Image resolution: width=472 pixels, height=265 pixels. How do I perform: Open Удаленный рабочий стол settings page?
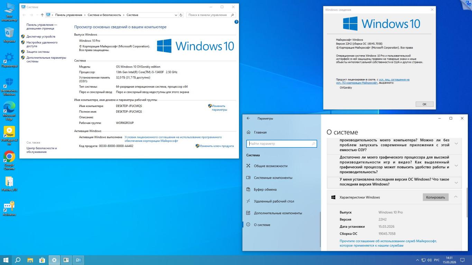point(274,201)
